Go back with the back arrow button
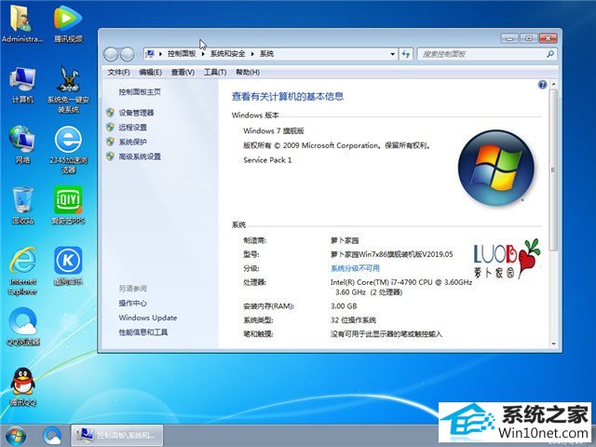The image size is (596, 447). (x=111, y=54)
